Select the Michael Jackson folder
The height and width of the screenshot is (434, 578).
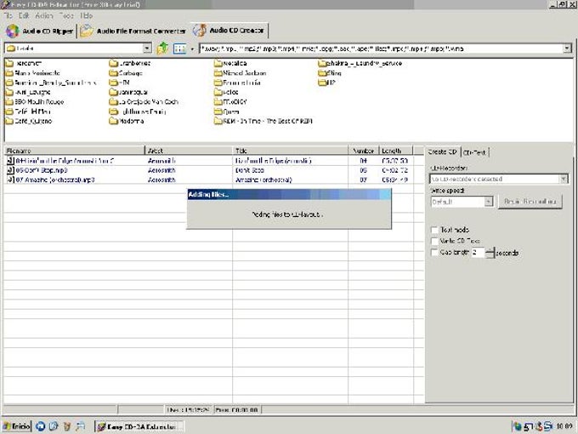click(x=240, y=73)
